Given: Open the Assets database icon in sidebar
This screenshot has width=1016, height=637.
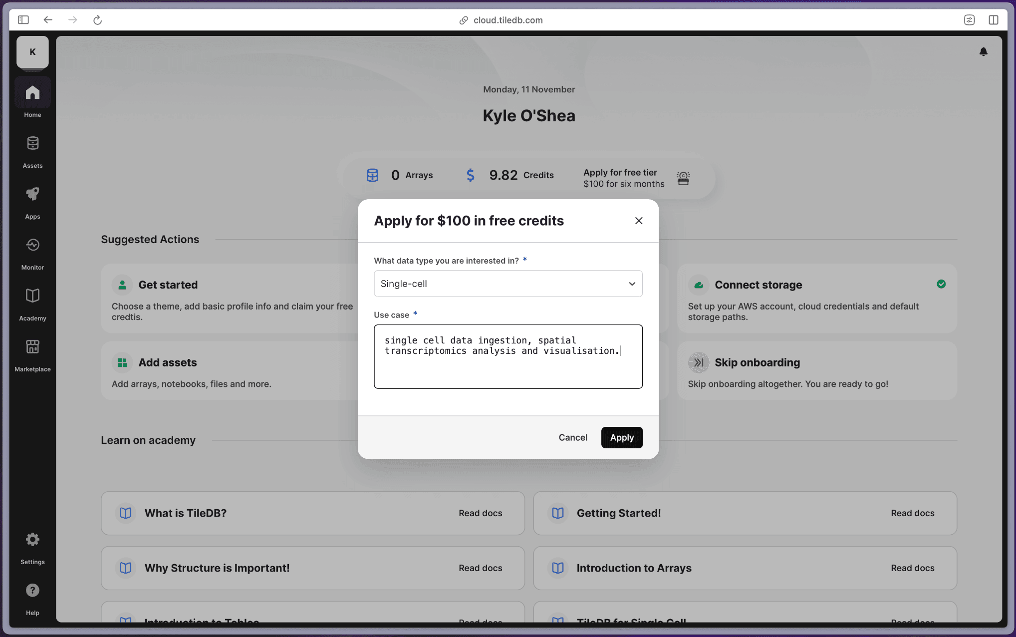Looking at the screenshot, I should pyautogui.click(x=32, y=144).
